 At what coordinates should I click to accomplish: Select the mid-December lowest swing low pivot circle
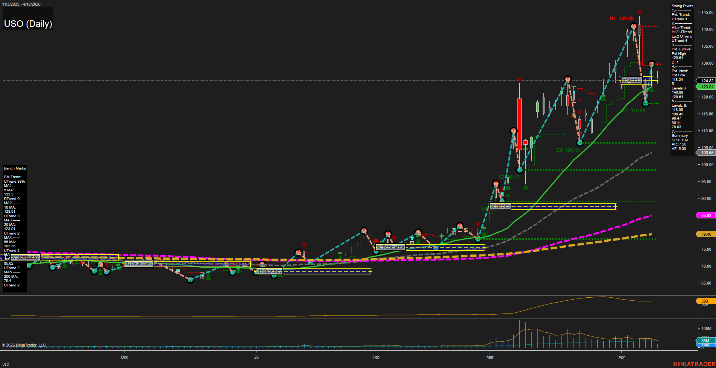[x=190, y=280]
